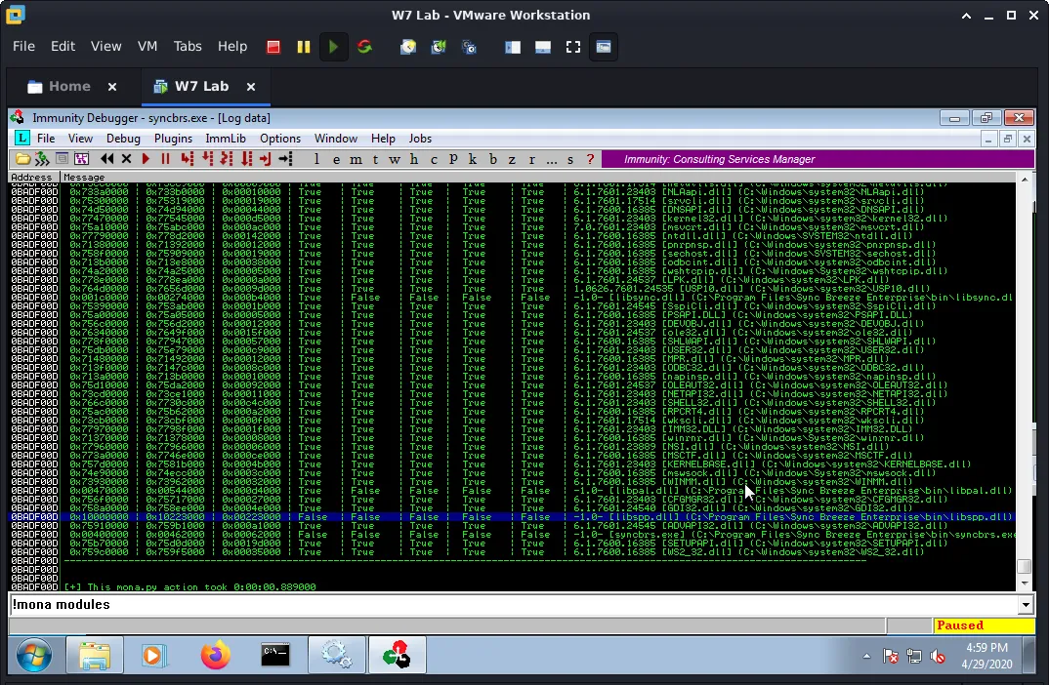Restart guest with red-green arrows icon
This screenshot has width=1049, height=685.
click(364, 47)
